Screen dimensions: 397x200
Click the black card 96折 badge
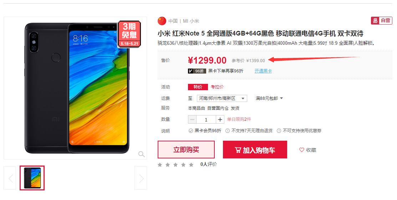pos(197,71)
